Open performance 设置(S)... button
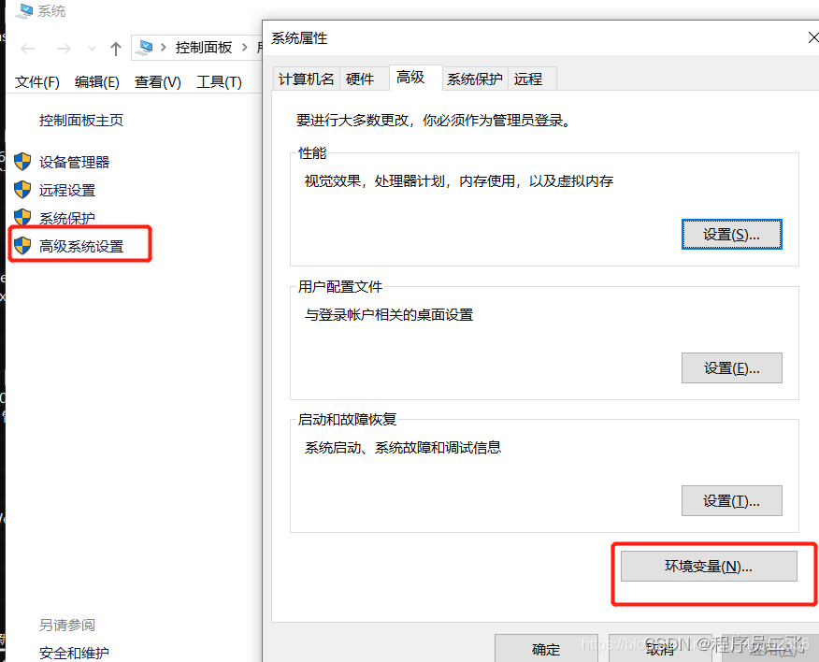 coord(731,235)
